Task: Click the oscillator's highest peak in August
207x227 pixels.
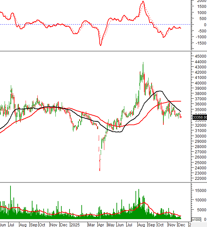Action: pyautogui.click(x=143, y=2)
